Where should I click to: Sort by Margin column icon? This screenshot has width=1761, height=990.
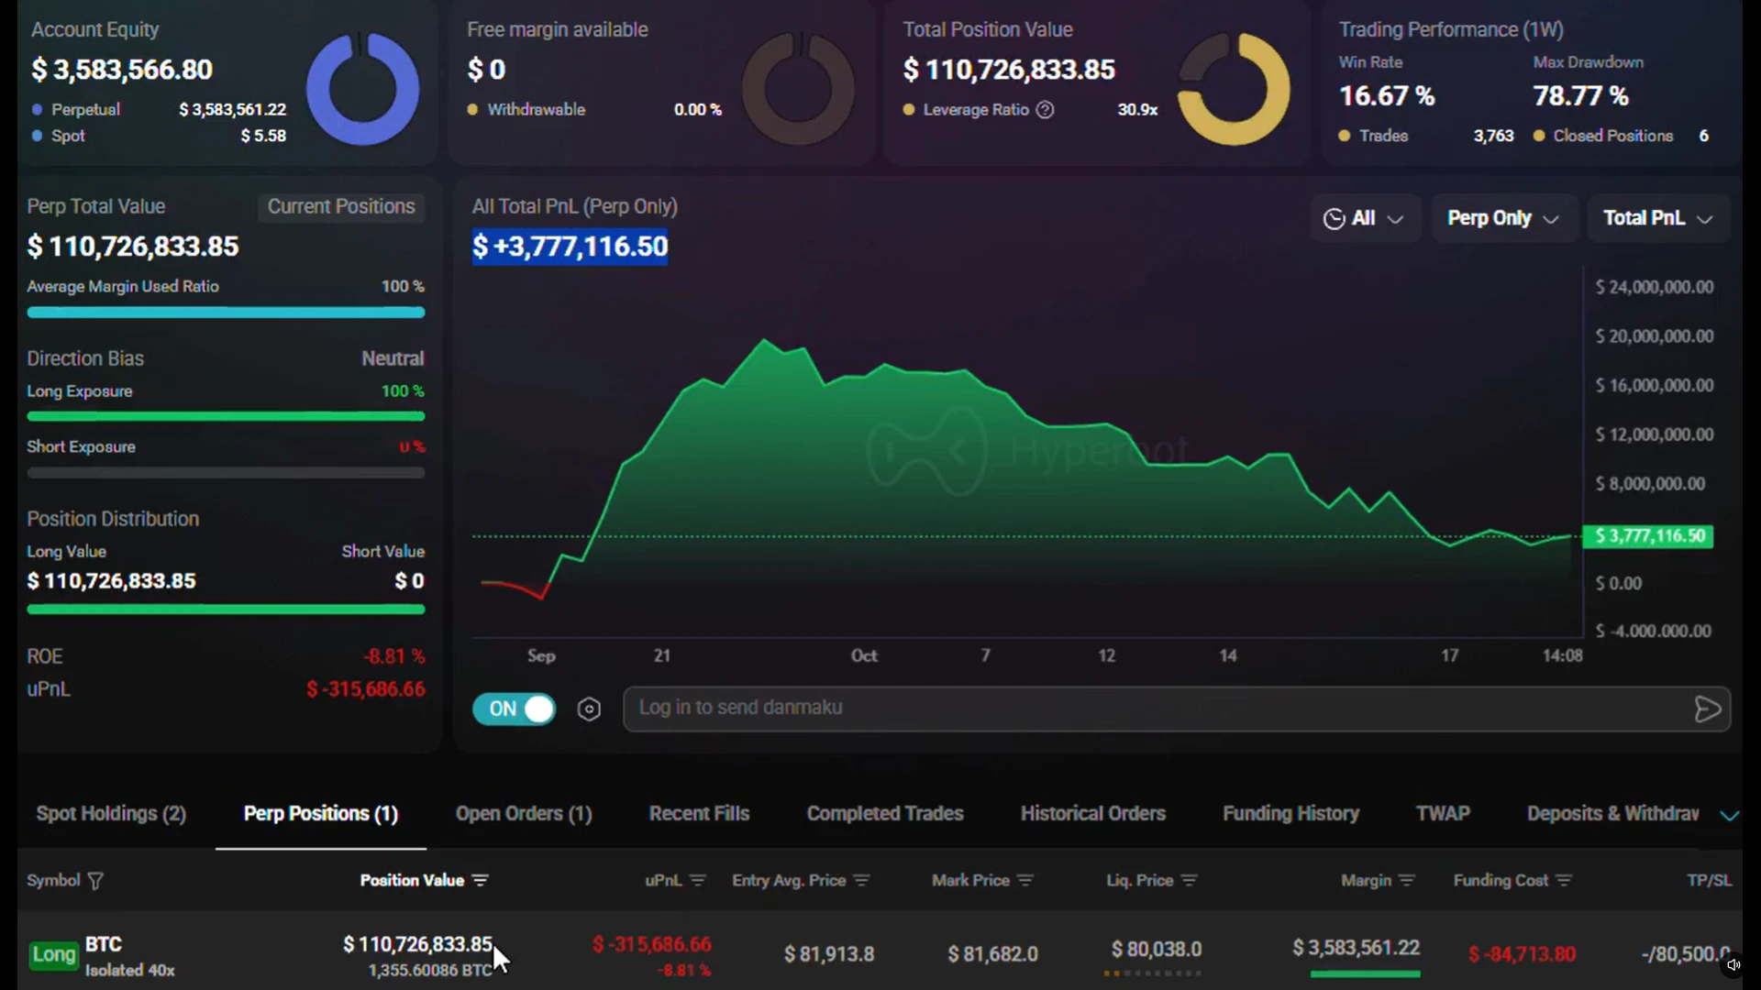[1406, 880]
